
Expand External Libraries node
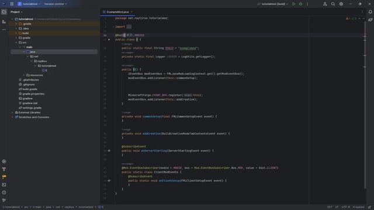click(12, 113)
